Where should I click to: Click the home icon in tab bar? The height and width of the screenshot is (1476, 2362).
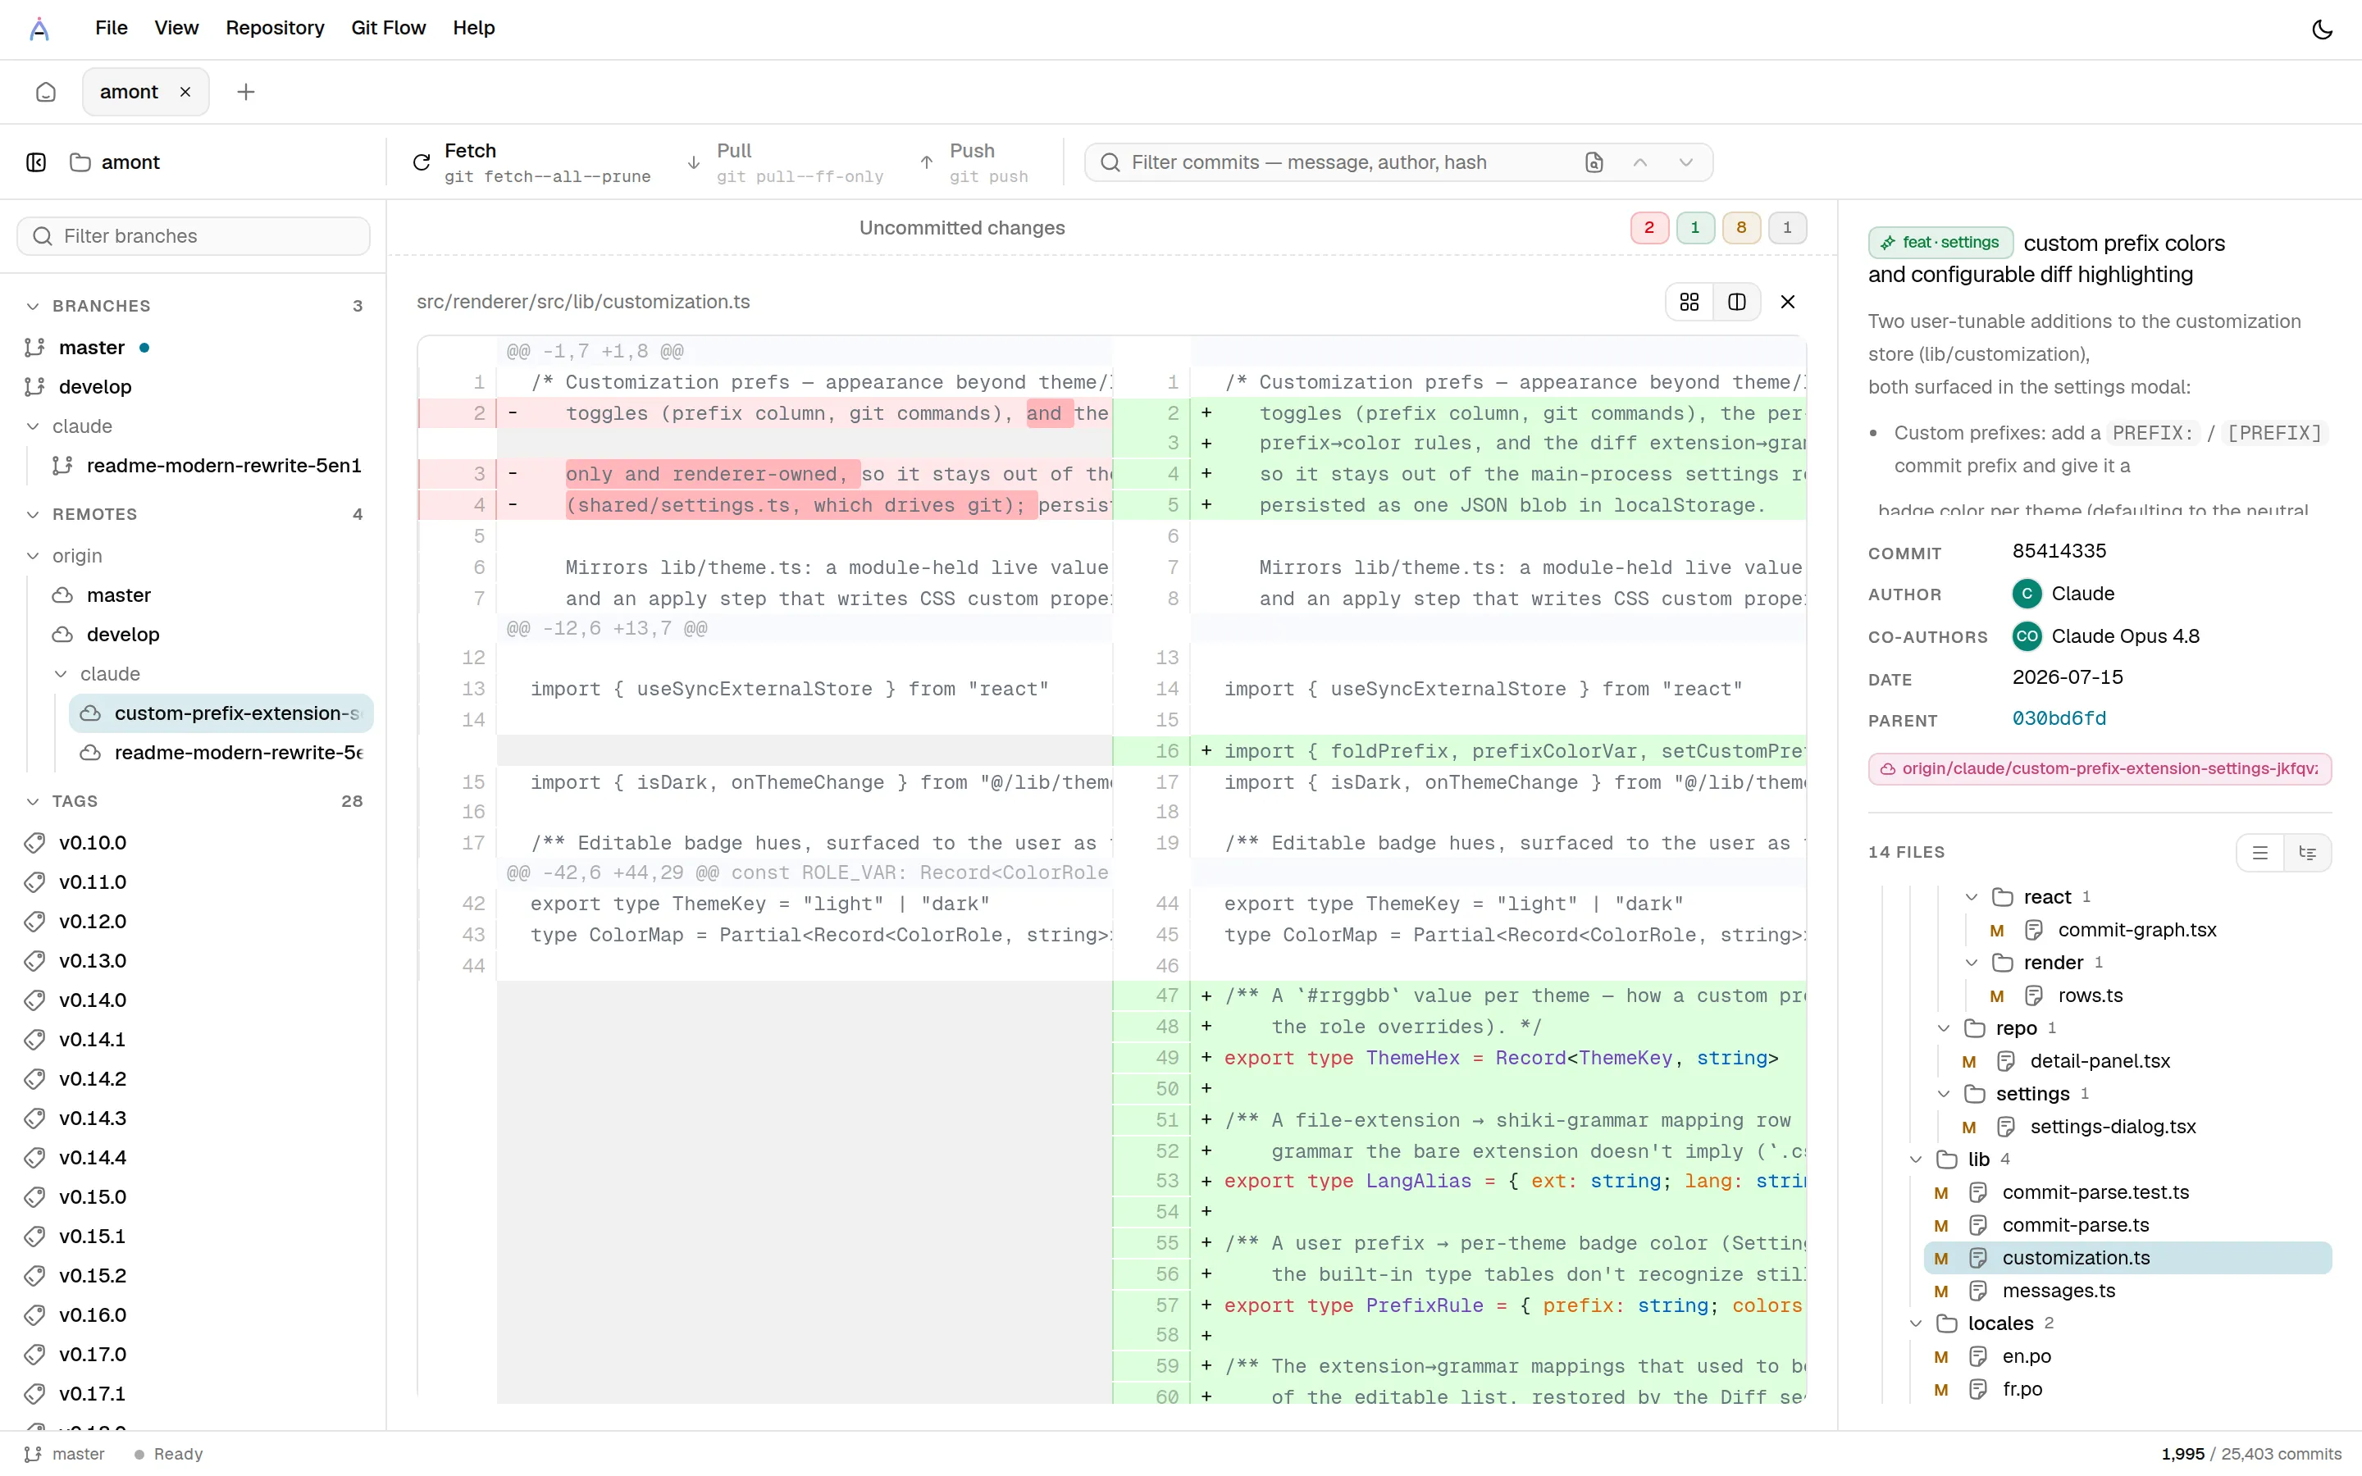click(x=46, y=92)
